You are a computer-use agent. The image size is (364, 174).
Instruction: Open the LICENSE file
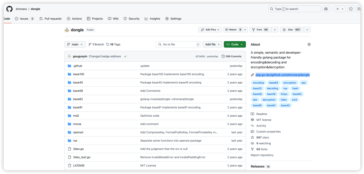tap(79, 166)
